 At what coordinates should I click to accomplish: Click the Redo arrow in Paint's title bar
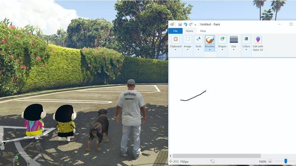(191, 24)
